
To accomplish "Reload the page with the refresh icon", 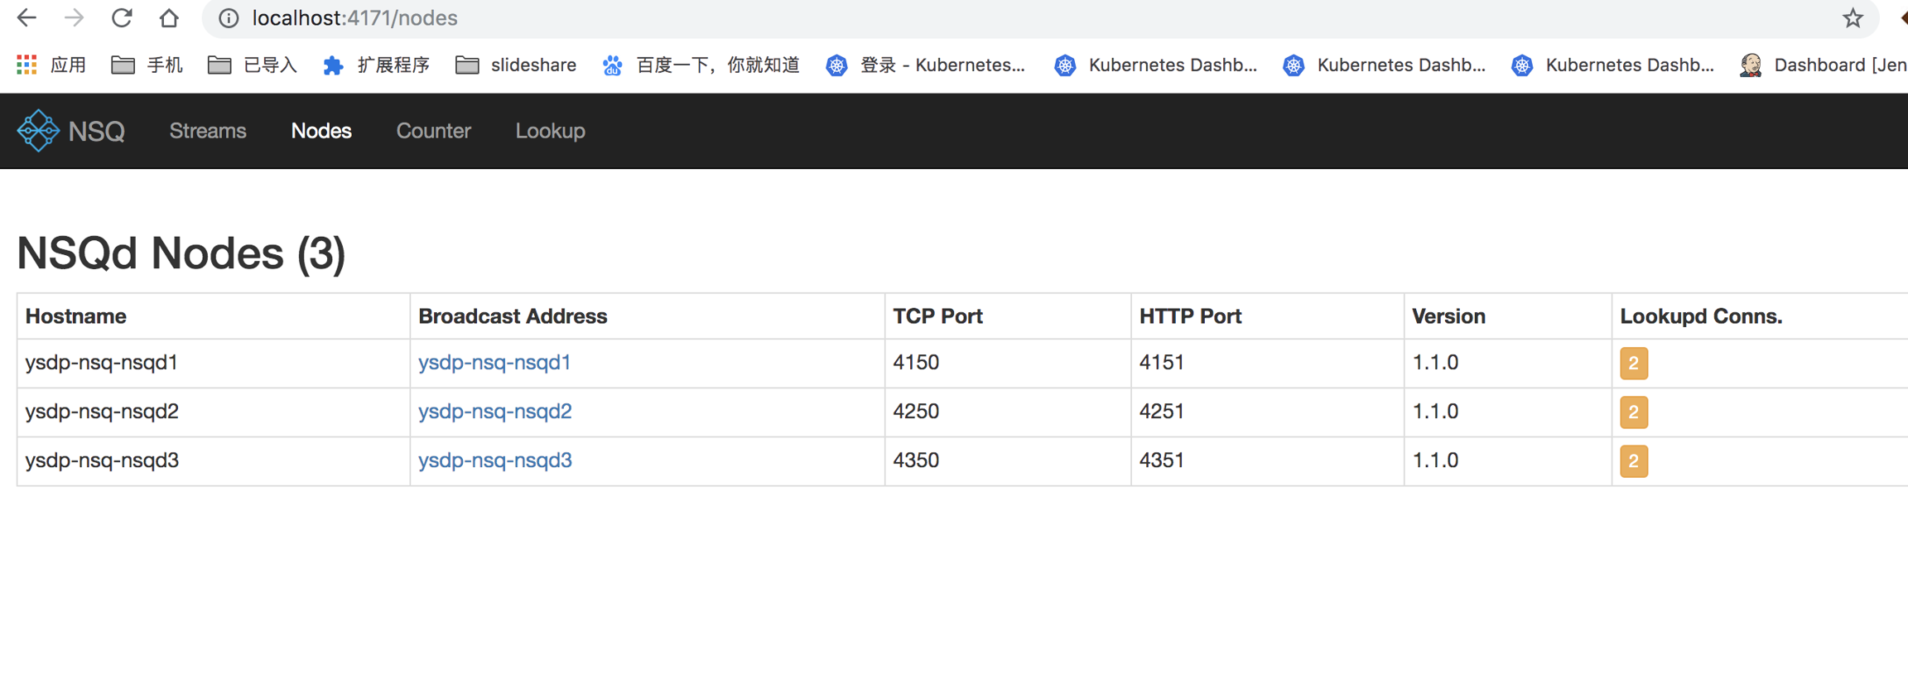I will pos(122,18).
